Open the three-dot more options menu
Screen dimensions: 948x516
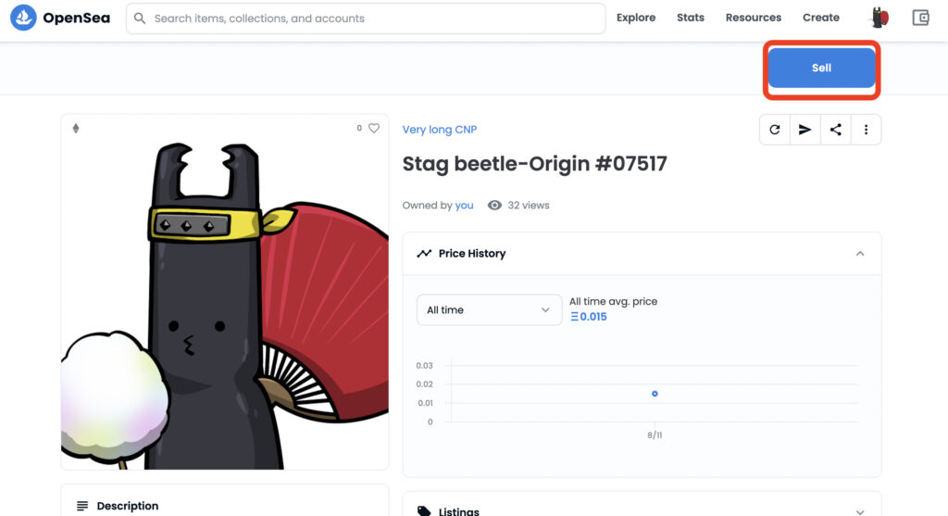pos(867,130)
